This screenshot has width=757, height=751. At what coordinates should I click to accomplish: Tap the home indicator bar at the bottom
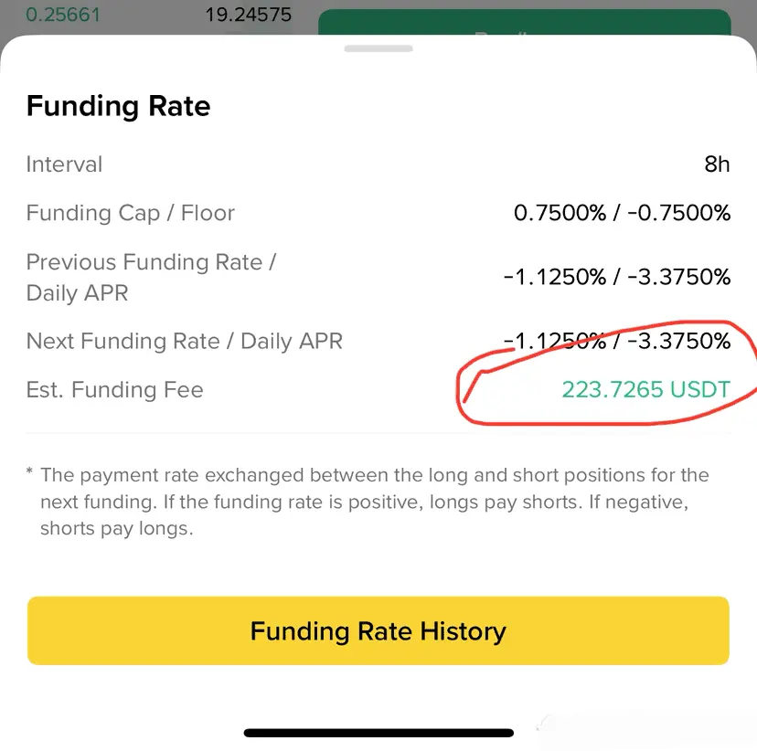point(378,733)
